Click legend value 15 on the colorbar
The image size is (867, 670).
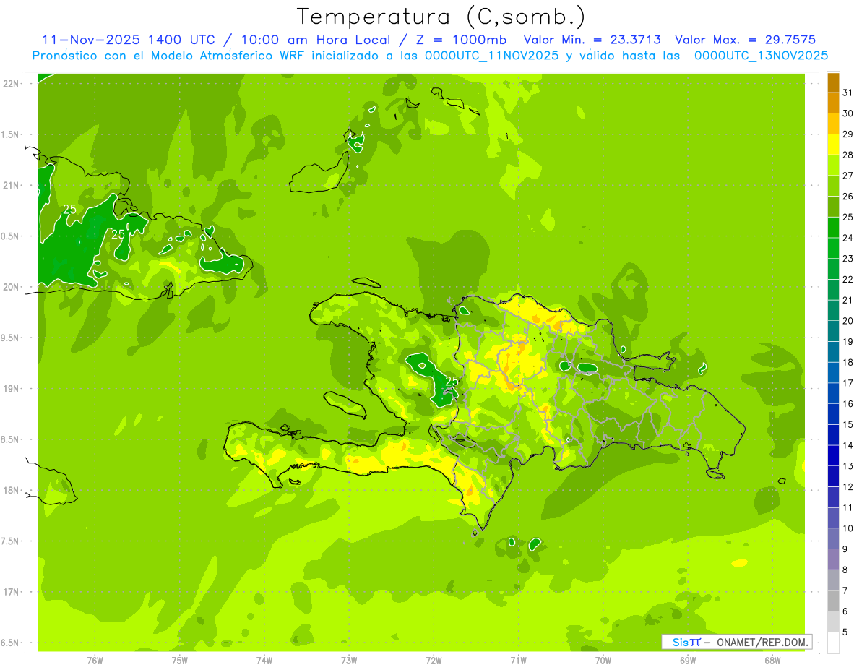point(847,425)
